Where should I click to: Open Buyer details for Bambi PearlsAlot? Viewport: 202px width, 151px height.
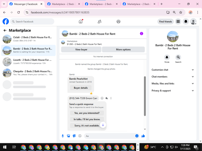tap(81, 88)
